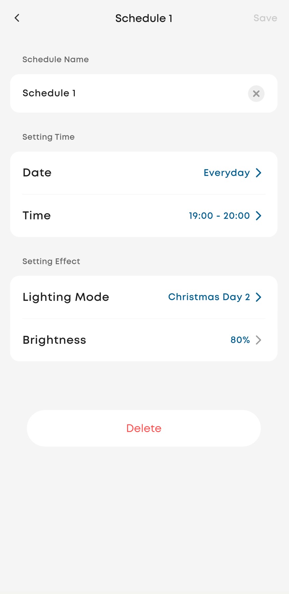Delete this schedule
This screenshot has width=289, height=594.
coord(144,428)
